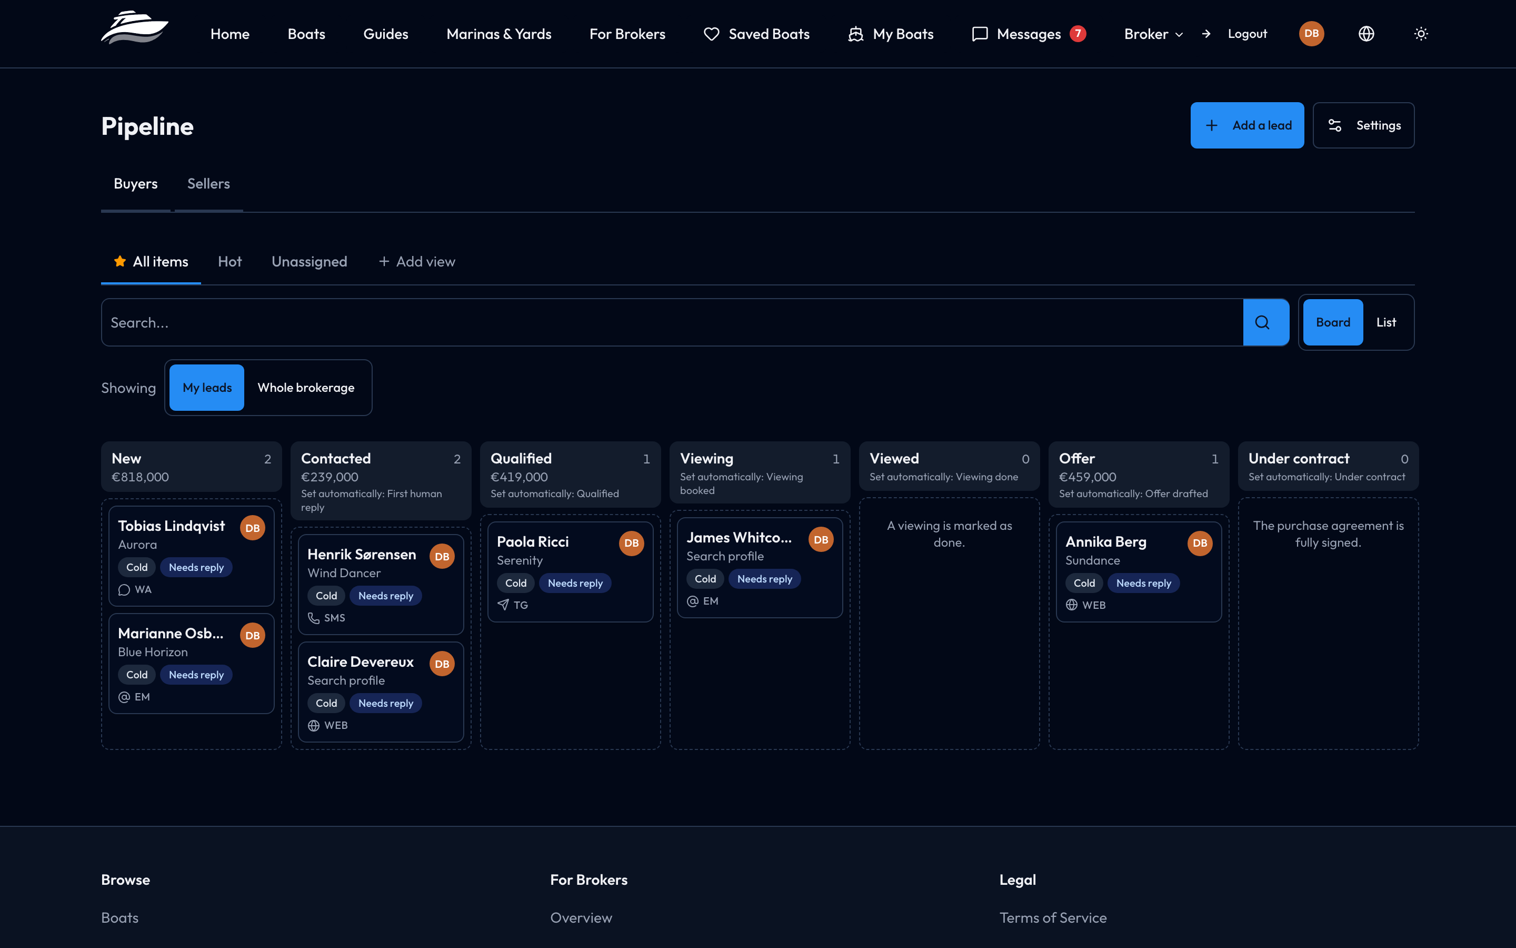
Task: Focus the Search... input field
Action: coord(672,322)
